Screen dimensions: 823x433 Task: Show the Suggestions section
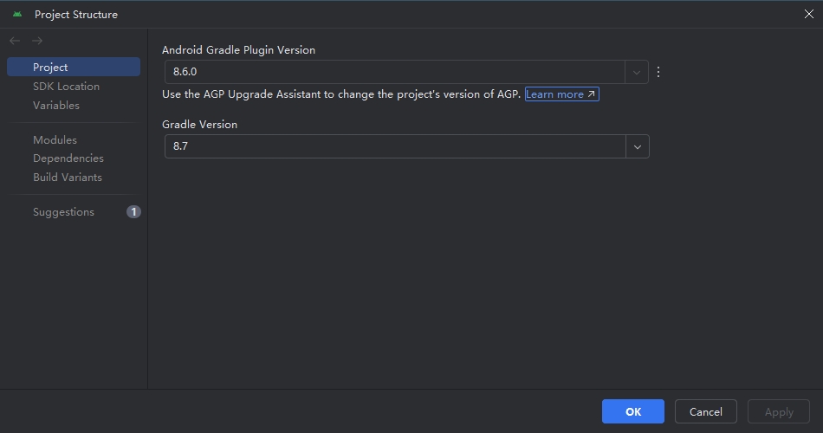[x=63, y=212]
